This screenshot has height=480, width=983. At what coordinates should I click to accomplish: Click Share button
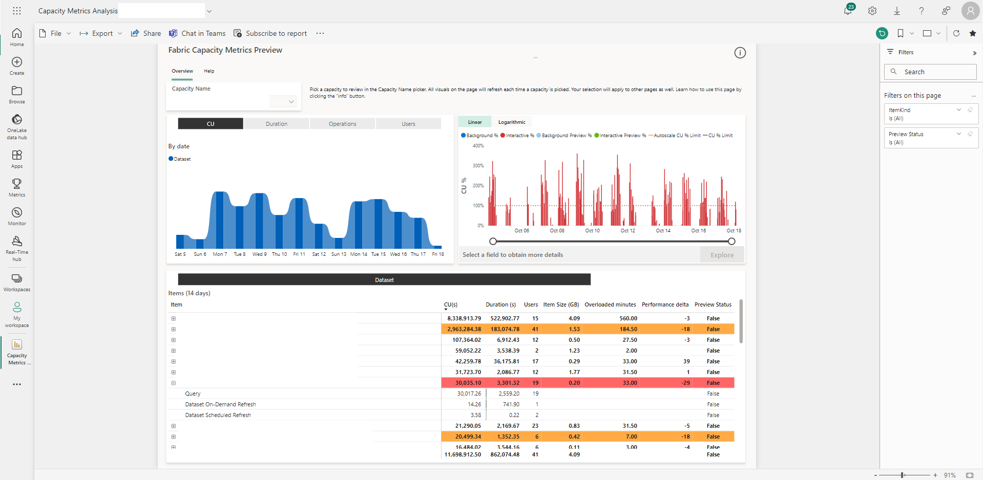146,33
